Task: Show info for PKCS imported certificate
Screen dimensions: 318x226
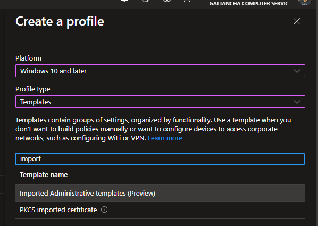Action: [x=104, y=210]
